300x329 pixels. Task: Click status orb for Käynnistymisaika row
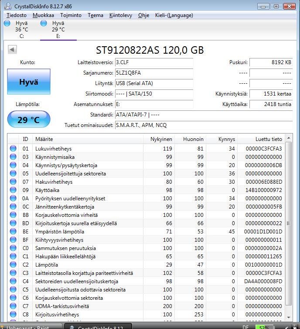(x=13, y=157)
